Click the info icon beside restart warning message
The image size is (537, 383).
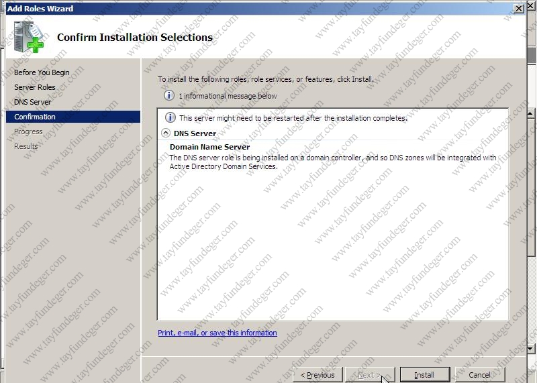click(170, 118)
